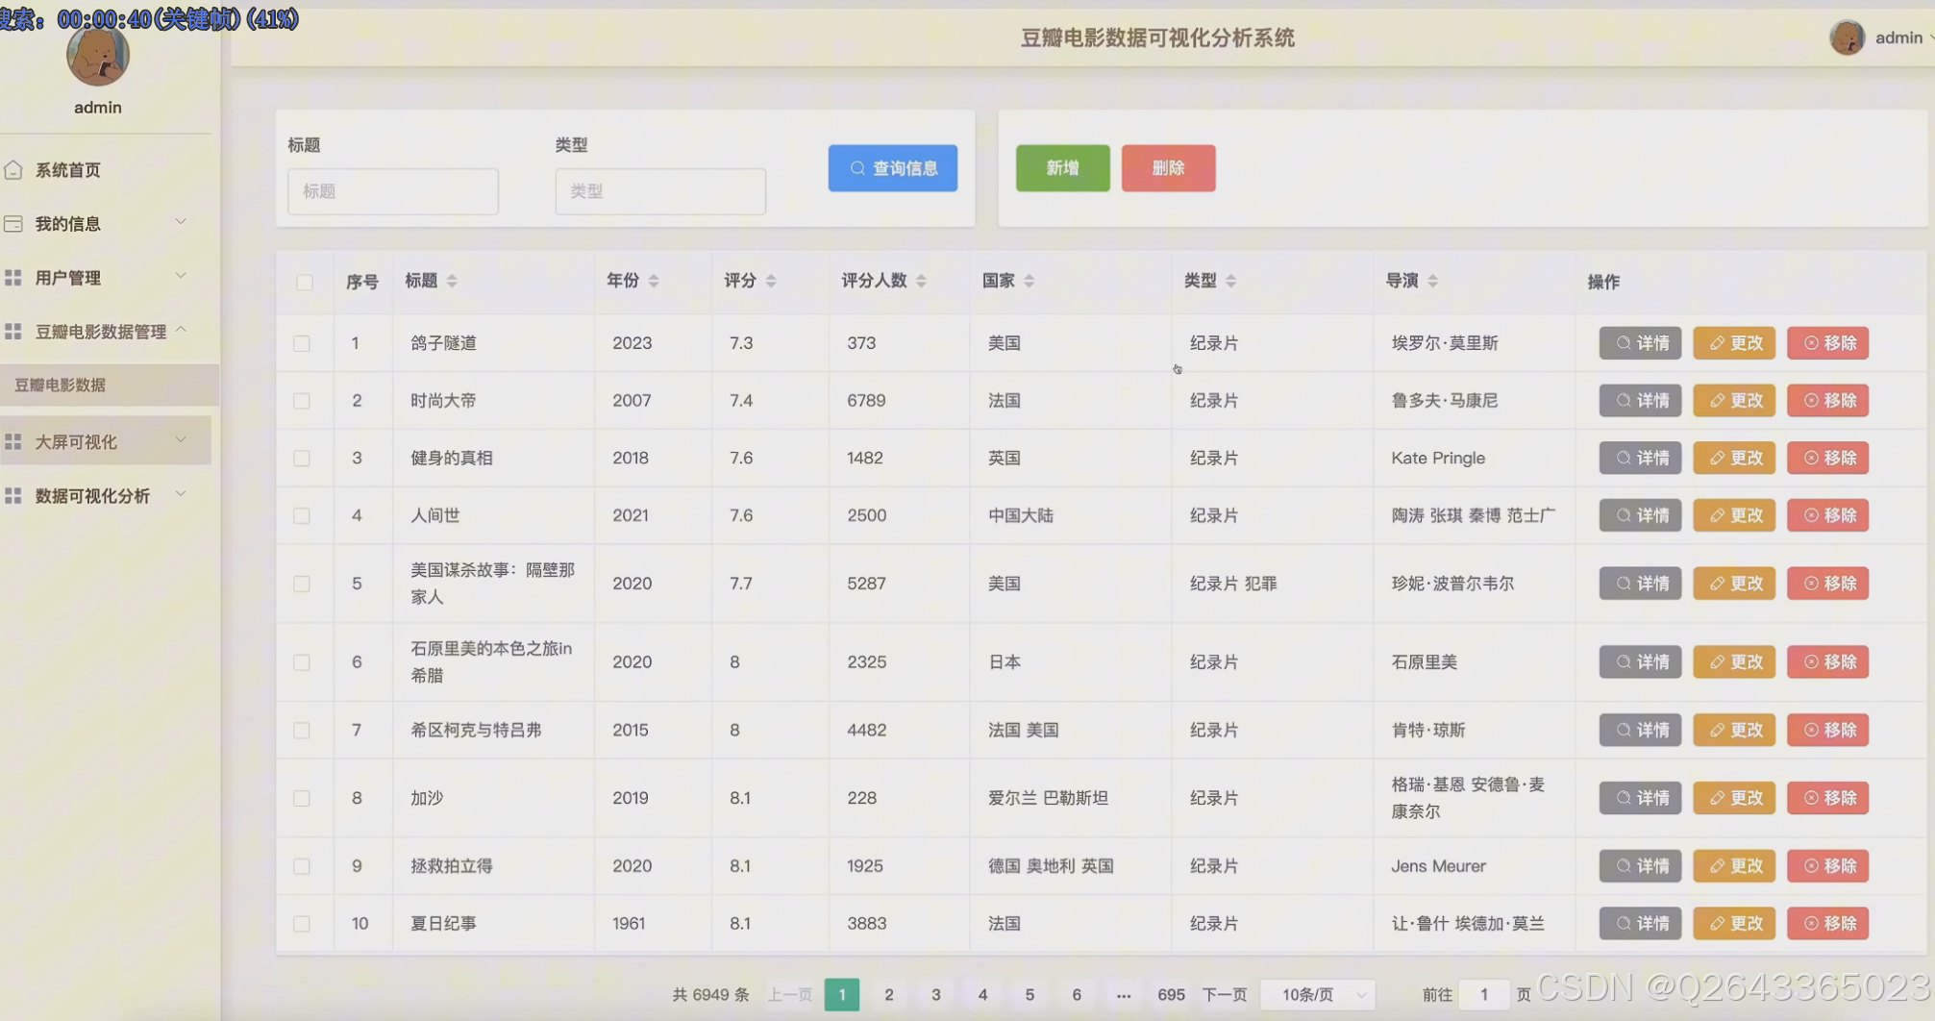
Task: Go to page 4
Action: tap(982, 994)
